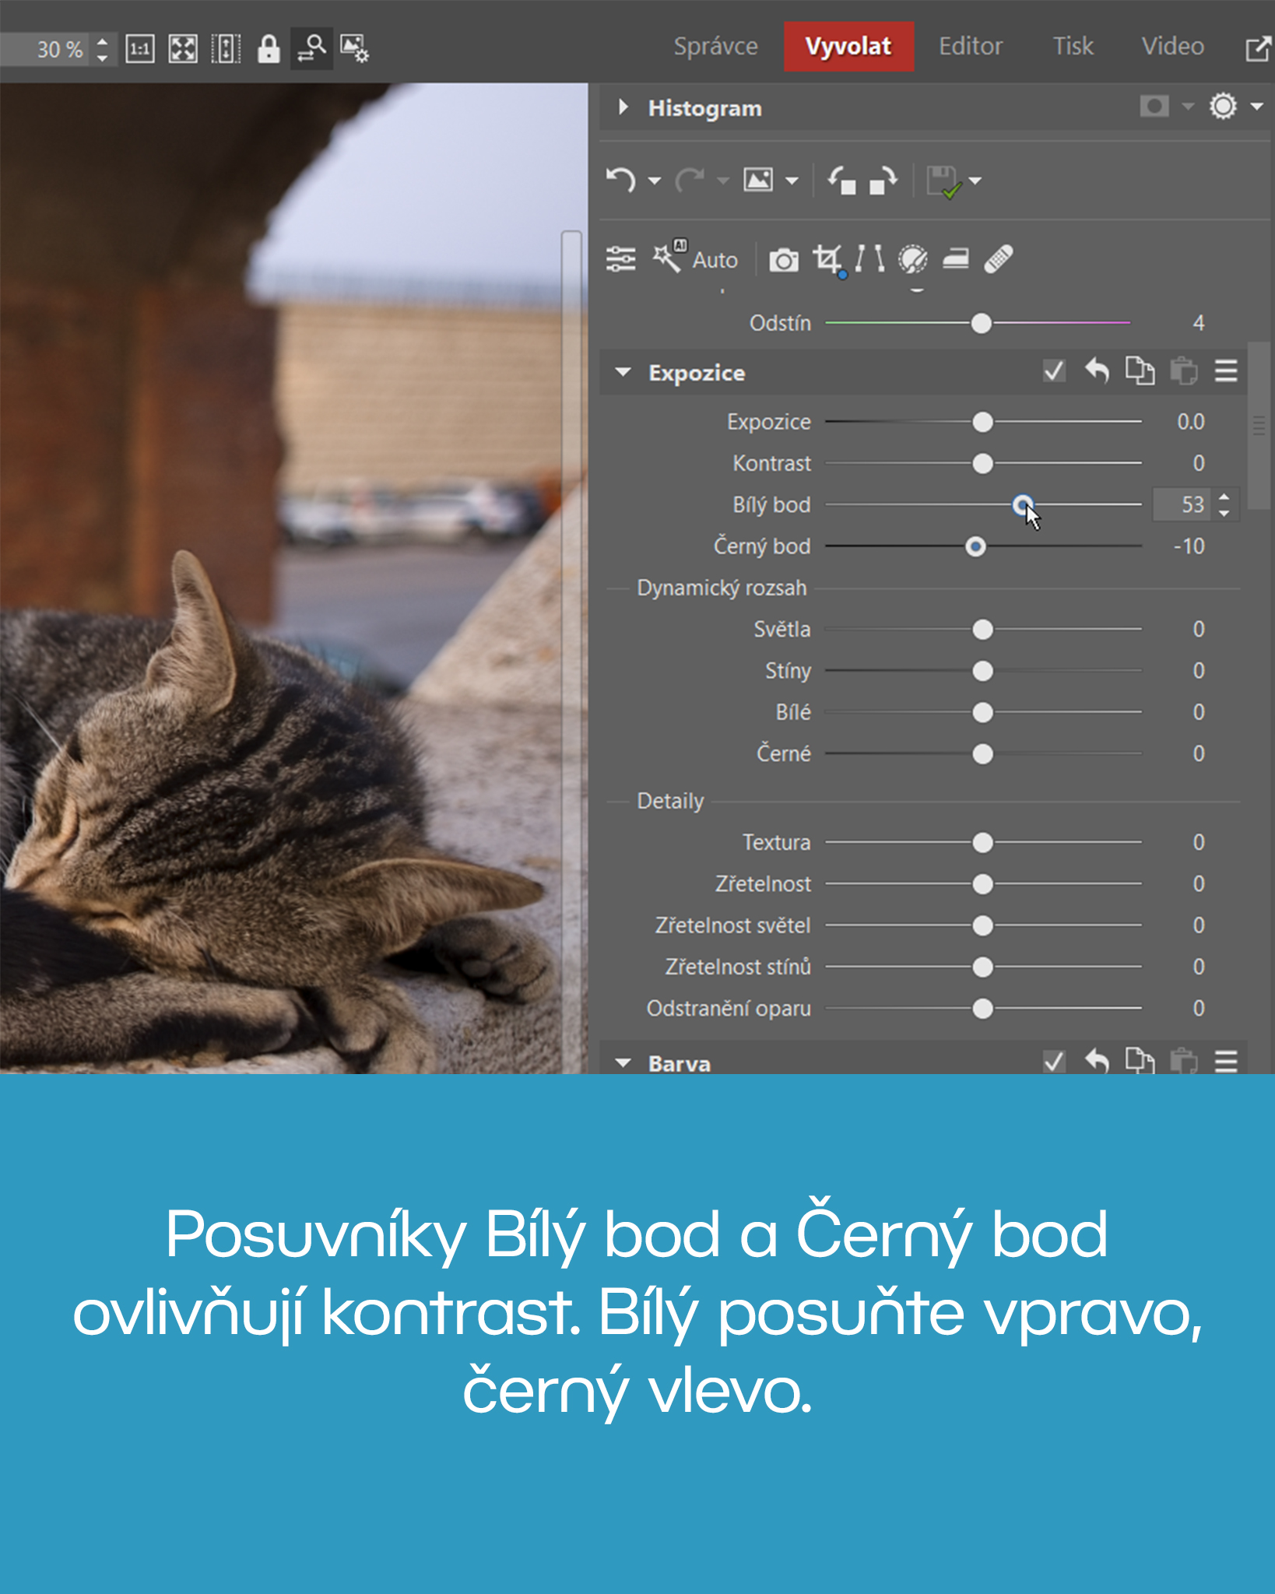The width and height of the screenshot is (1275, 1594).
Task: Disable the Expozice group checkbox
Action: tap(1054, 371)
